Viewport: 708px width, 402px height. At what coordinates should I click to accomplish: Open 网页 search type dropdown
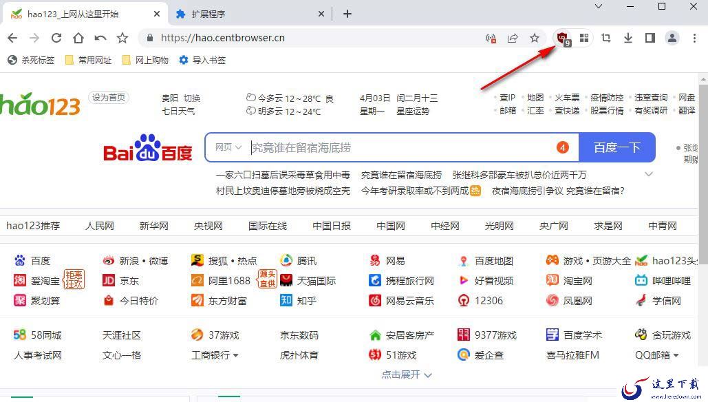coord(228,147)
